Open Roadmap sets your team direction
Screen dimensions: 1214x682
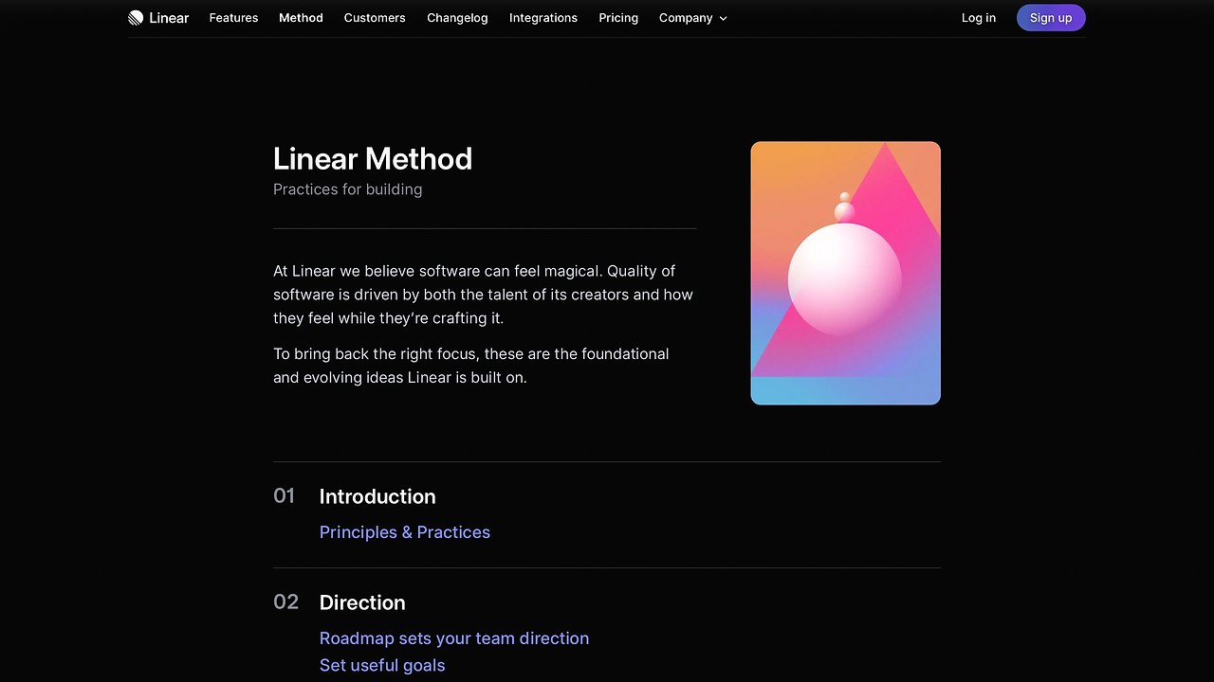(x=454, y=638)
